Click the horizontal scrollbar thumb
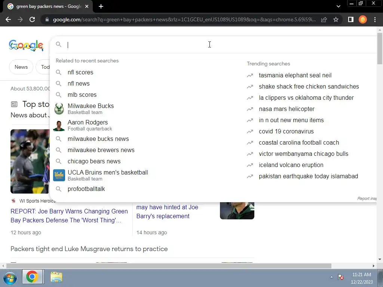Viewport: 383px width, 287px height. coord(169,266)
